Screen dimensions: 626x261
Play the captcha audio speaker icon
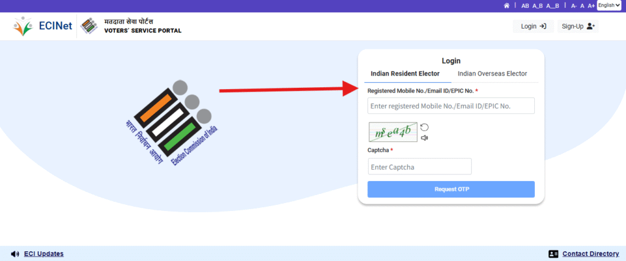click(424, 138)
